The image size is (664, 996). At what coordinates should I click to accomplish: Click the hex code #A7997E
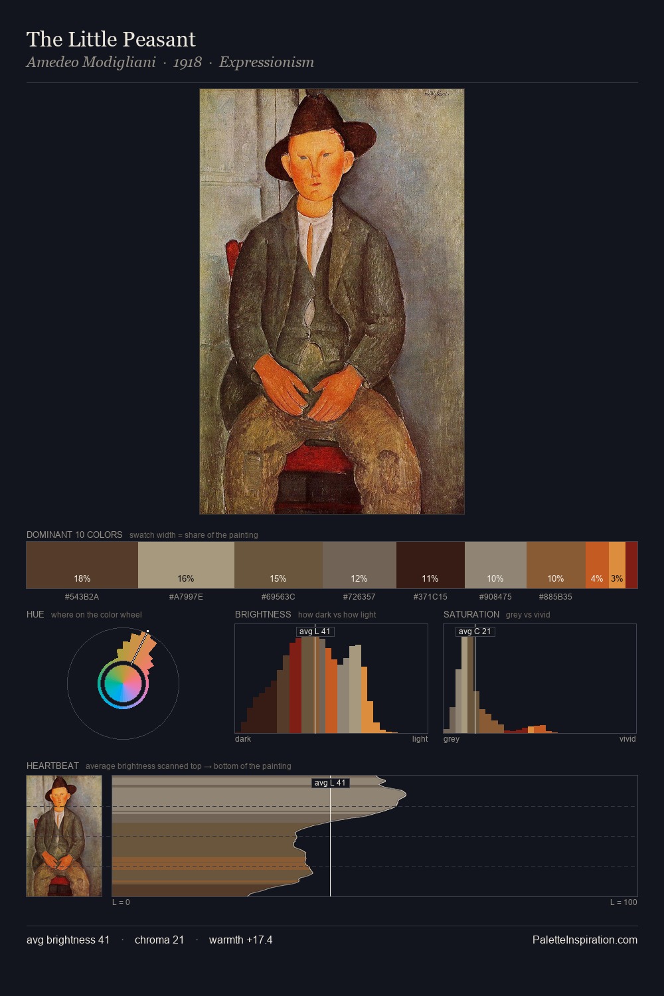click(x=186, y=597)
